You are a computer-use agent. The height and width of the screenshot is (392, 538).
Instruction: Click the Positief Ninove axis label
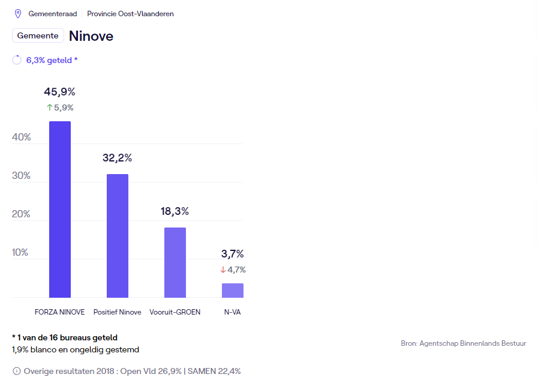(x=118, y=312)
